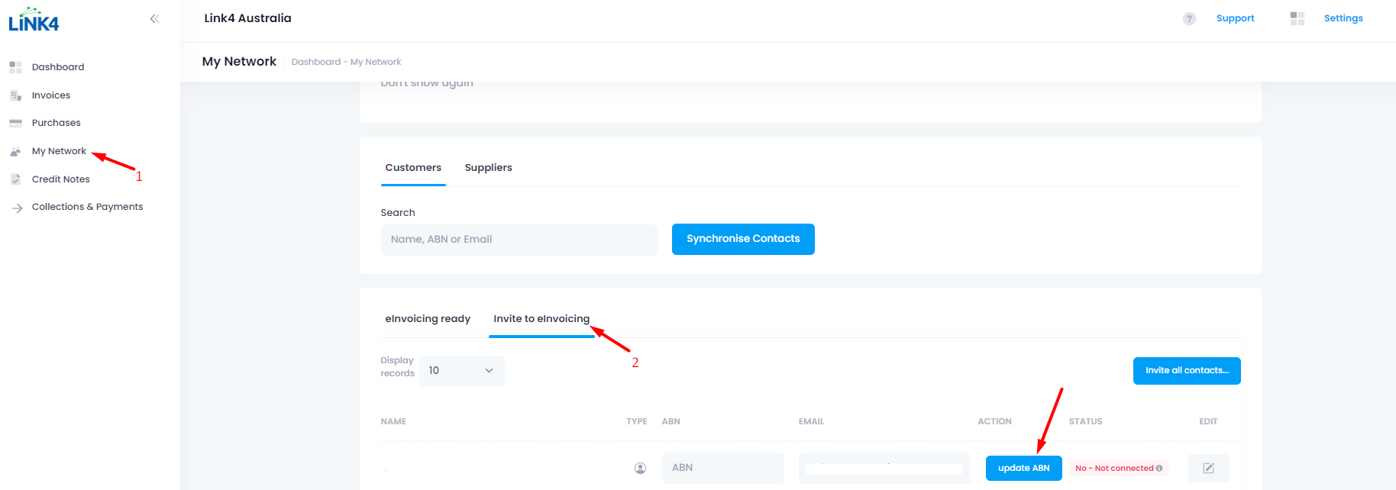Click the ABN column header
The image size is (1396, 490).
pos(671,421)
